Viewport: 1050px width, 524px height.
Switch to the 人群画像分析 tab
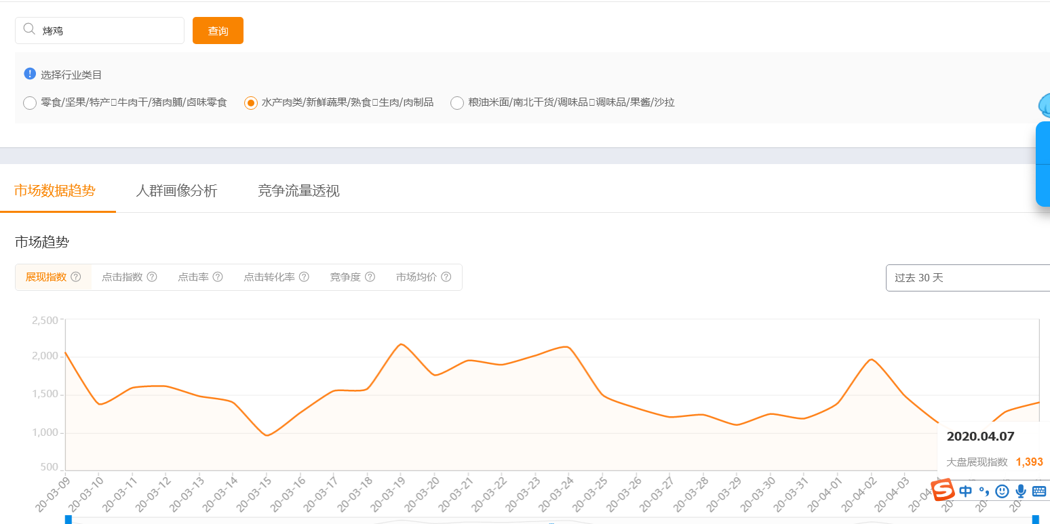pos(176,191)
